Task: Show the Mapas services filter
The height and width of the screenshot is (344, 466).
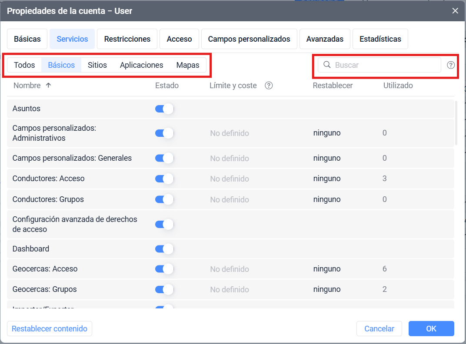Action: pos(188,65)
